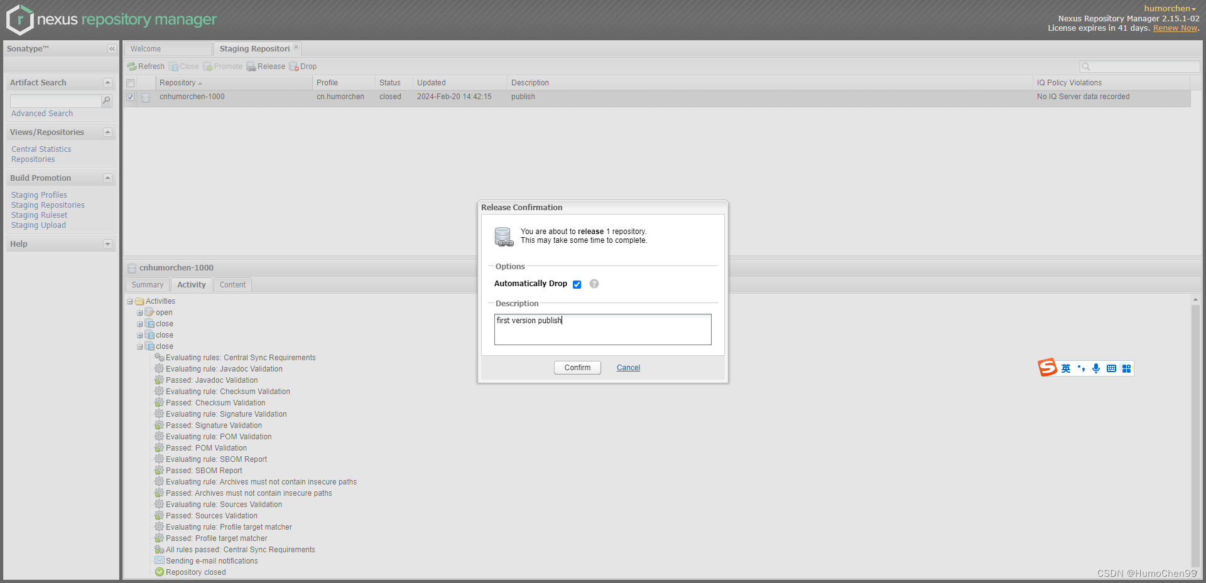This screenshot has height=583, width=1206.
Task: Click the Sogou toolbox grid icon
Action: click(x=1126, y=368)
